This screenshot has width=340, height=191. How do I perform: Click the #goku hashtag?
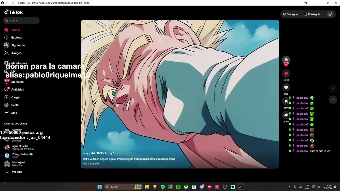click(112, 159)
